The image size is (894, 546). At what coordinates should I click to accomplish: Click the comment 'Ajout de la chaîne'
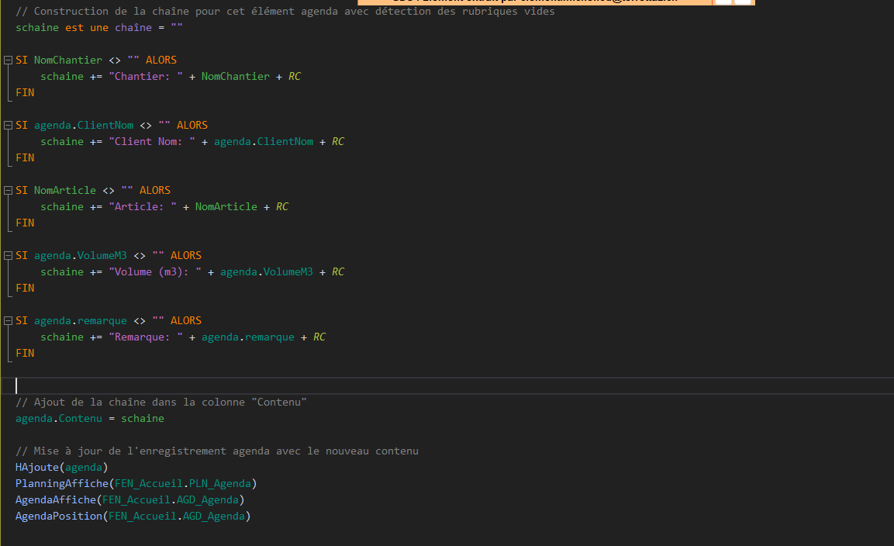(x=161, y=403)
